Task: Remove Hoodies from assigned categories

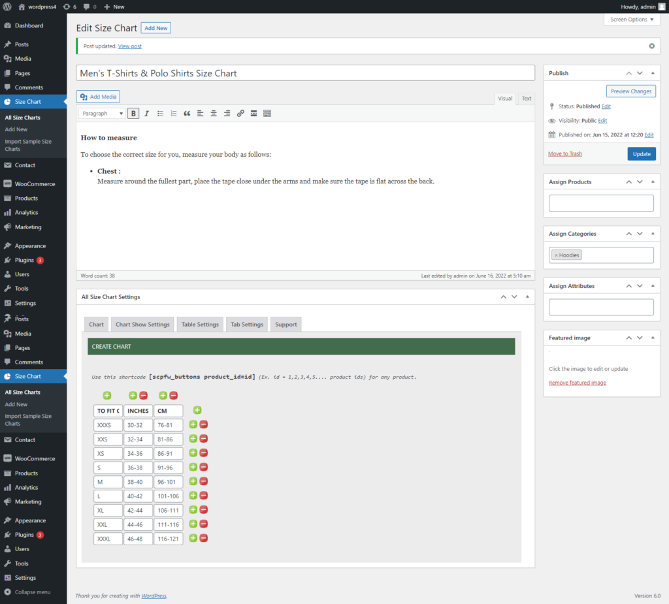Action: pyautogui.click(x=556, y=255)
